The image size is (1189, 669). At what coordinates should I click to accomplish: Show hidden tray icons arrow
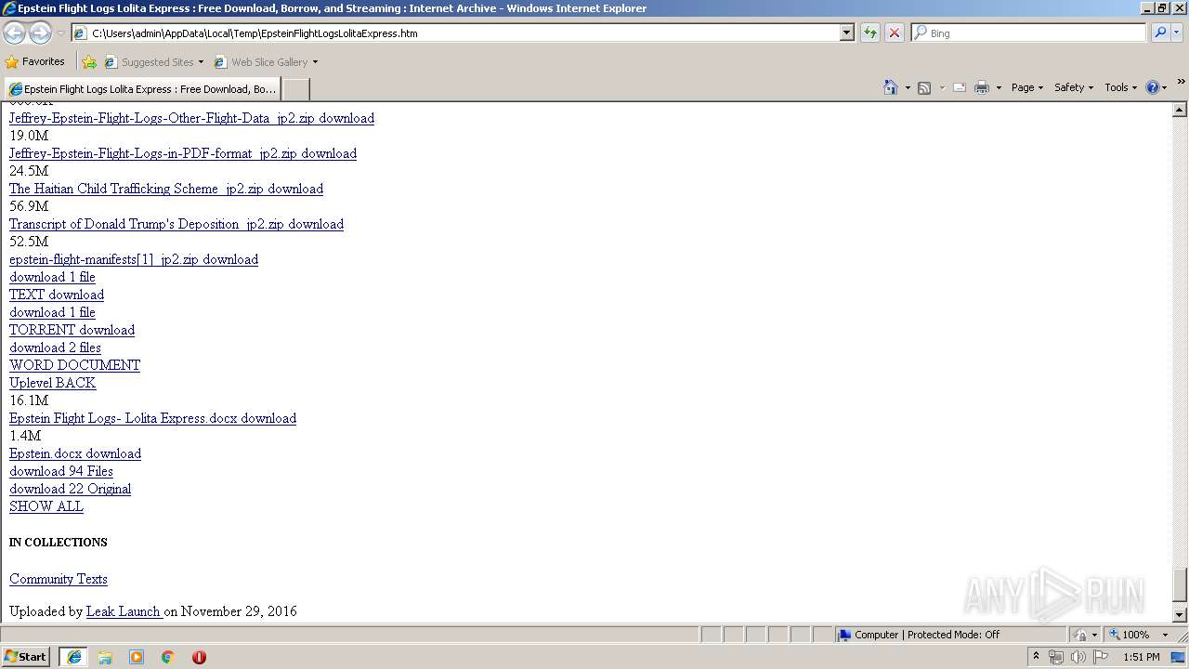point(1036,657)
